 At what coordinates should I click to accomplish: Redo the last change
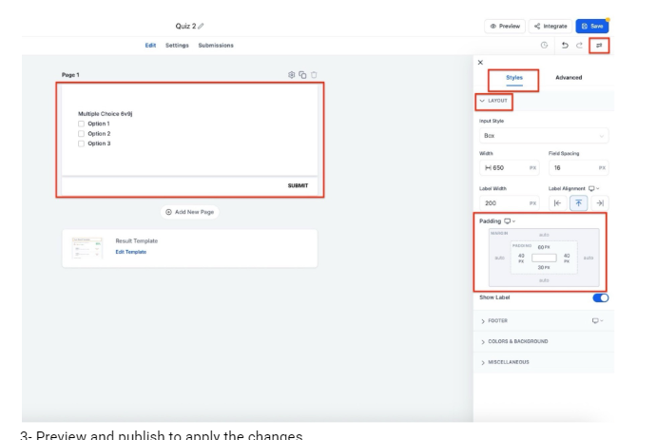pos(579,46)
